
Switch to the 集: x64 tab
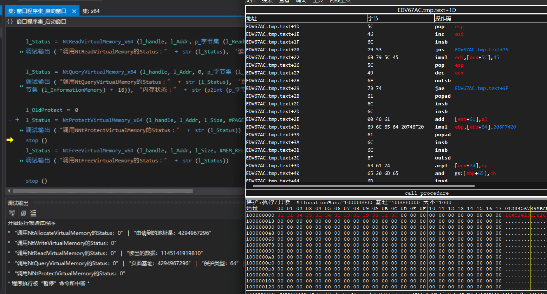click(x=91, y=11)
